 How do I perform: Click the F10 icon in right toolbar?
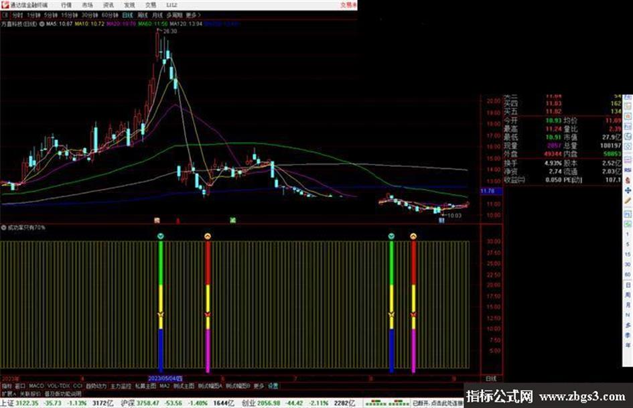click(x=628, y=213)
